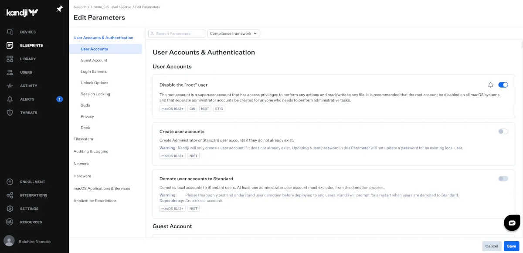Image resolution: width=523 pixels, height=253 pixels.
Task: Expand the Auditing & Logging section
Action: (91, 152)
